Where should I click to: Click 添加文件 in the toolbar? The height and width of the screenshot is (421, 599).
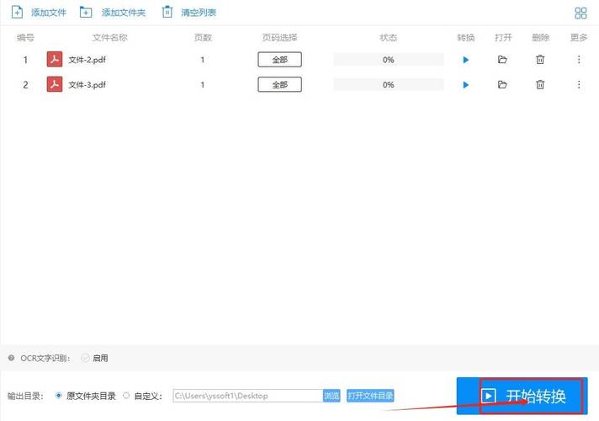(39, 13)
